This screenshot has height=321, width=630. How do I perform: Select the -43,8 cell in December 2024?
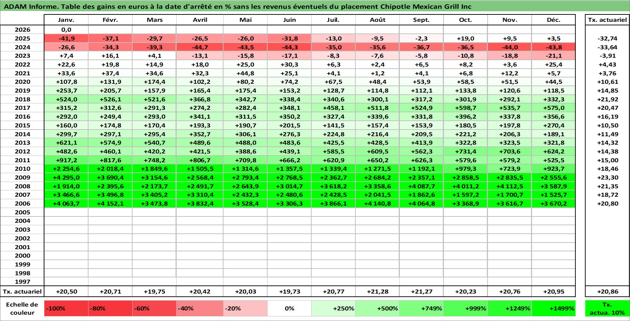pyautogui.click(x=553, y=47)
